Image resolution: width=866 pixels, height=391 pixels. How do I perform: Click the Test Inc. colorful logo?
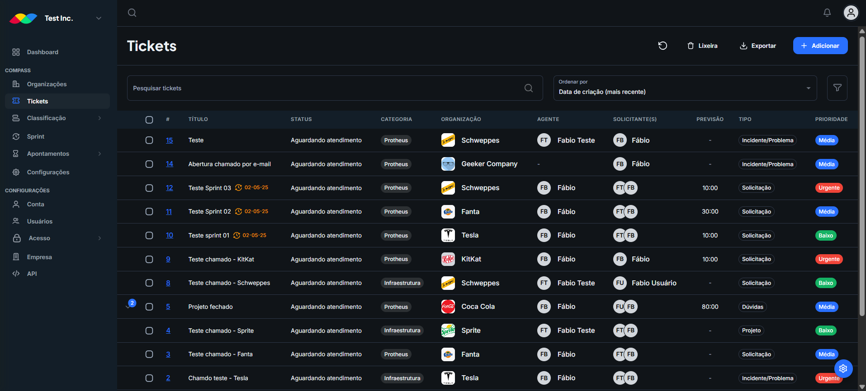click(x=24, y=19)
